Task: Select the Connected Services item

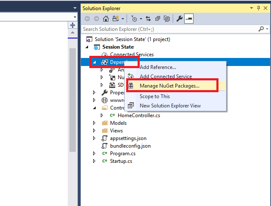Action: (x=132, y=55)
